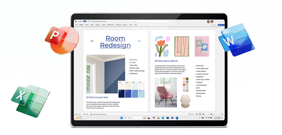Expand the hidden system tray icons chevron
This screenshot has height=135, width=282.
199,118
